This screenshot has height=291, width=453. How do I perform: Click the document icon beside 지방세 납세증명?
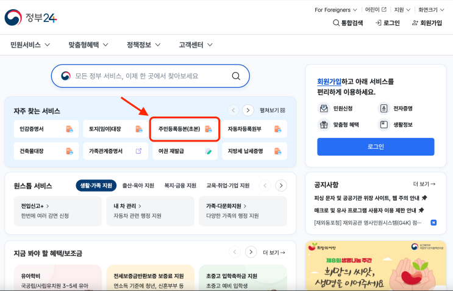coord(277,151)
